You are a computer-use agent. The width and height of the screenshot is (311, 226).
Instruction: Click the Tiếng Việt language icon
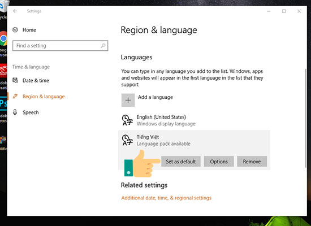pos(127,140)
